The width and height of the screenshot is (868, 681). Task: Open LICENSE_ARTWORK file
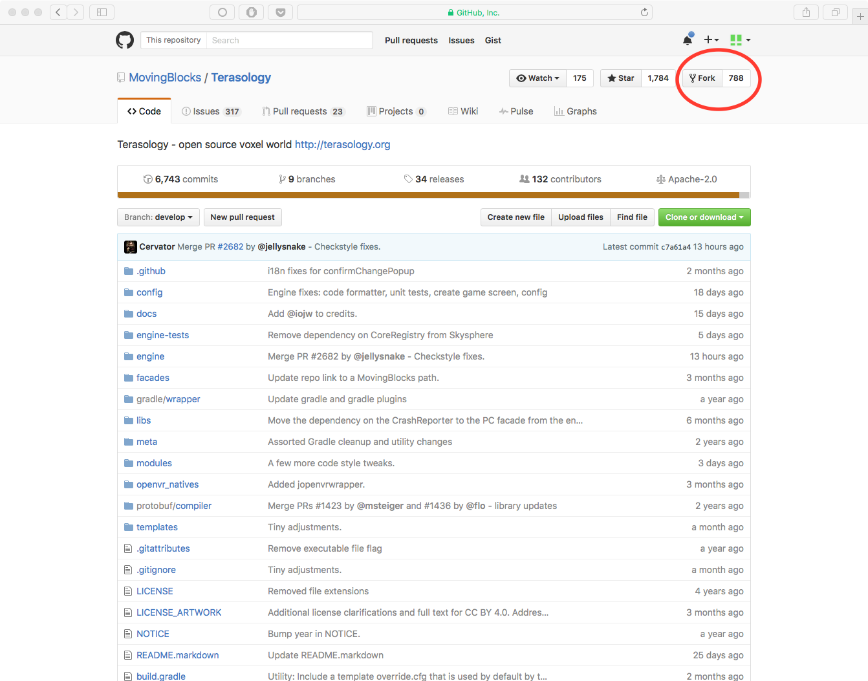(x=179, y=612)
